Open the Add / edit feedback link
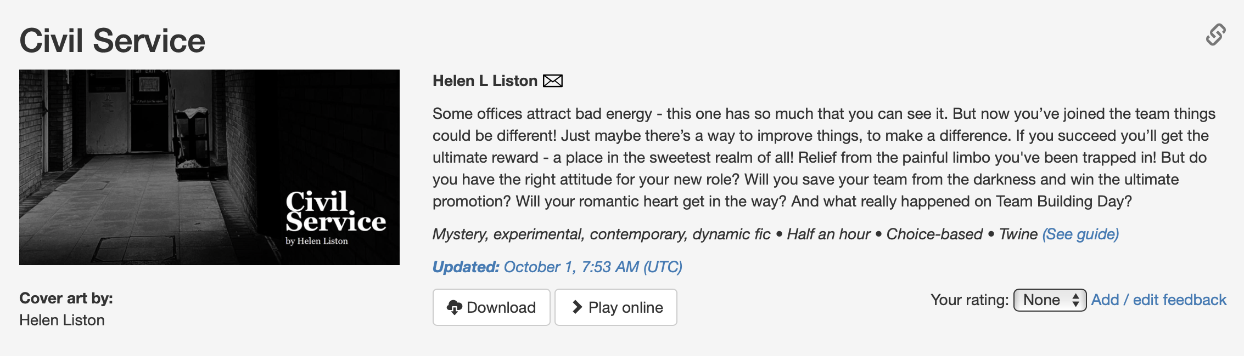Image resolution: width=1244 pixels, height=356 pixels. [x=1158, y=300]
